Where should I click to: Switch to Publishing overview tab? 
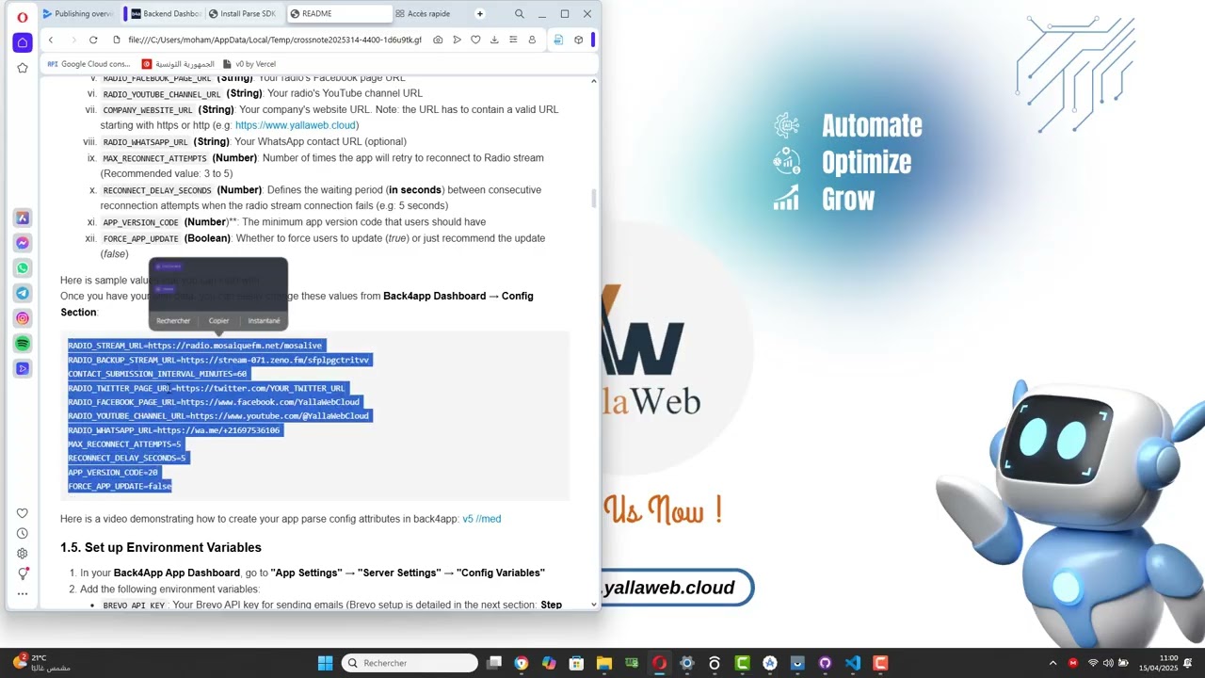pos(78,14)
